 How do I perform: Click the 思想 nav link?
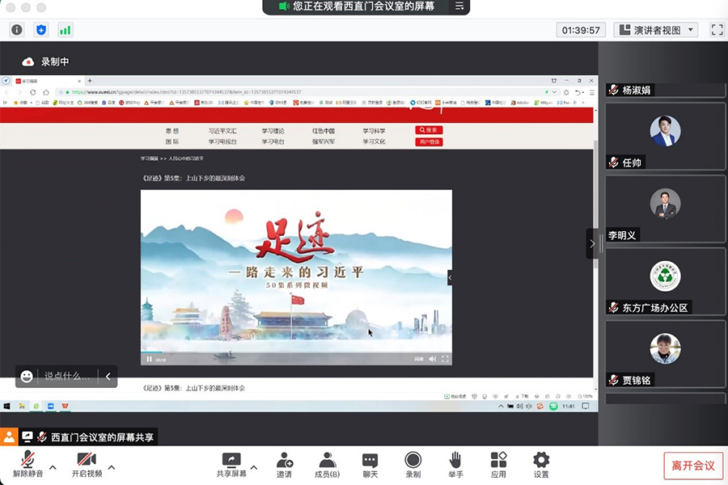tap(172, 131)
